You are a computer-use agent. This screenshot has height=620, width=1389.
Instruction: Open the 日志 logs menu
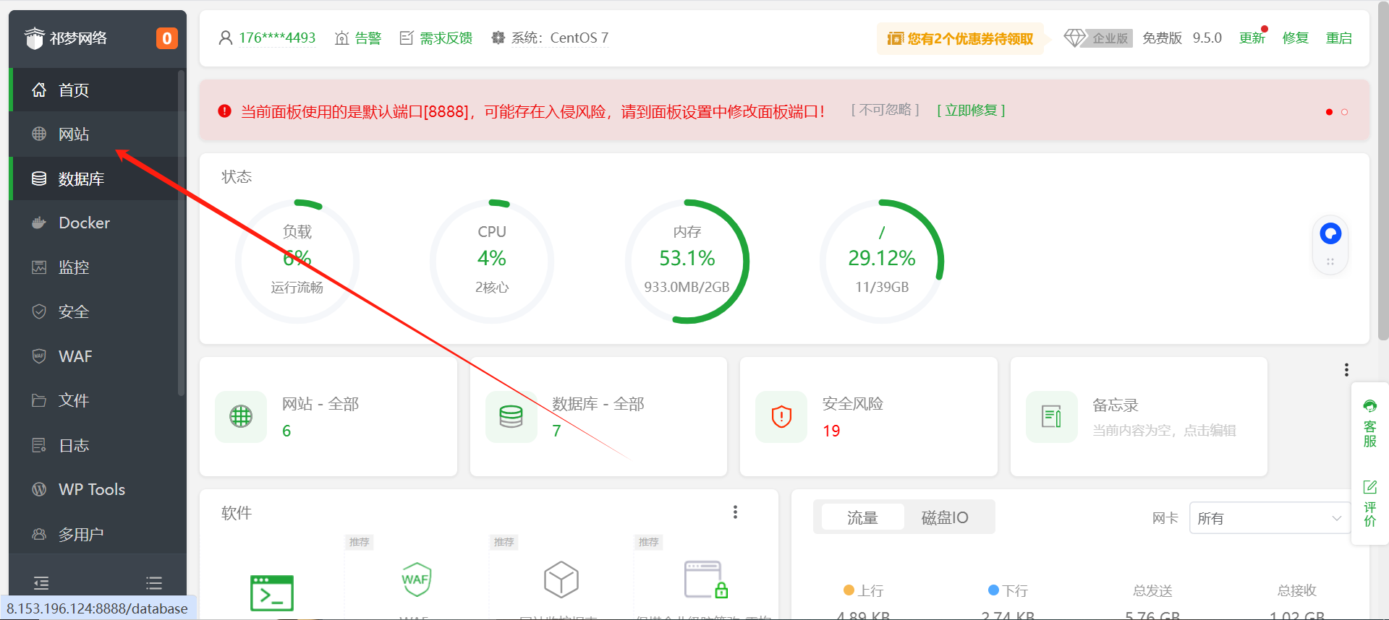coord(97,445)
